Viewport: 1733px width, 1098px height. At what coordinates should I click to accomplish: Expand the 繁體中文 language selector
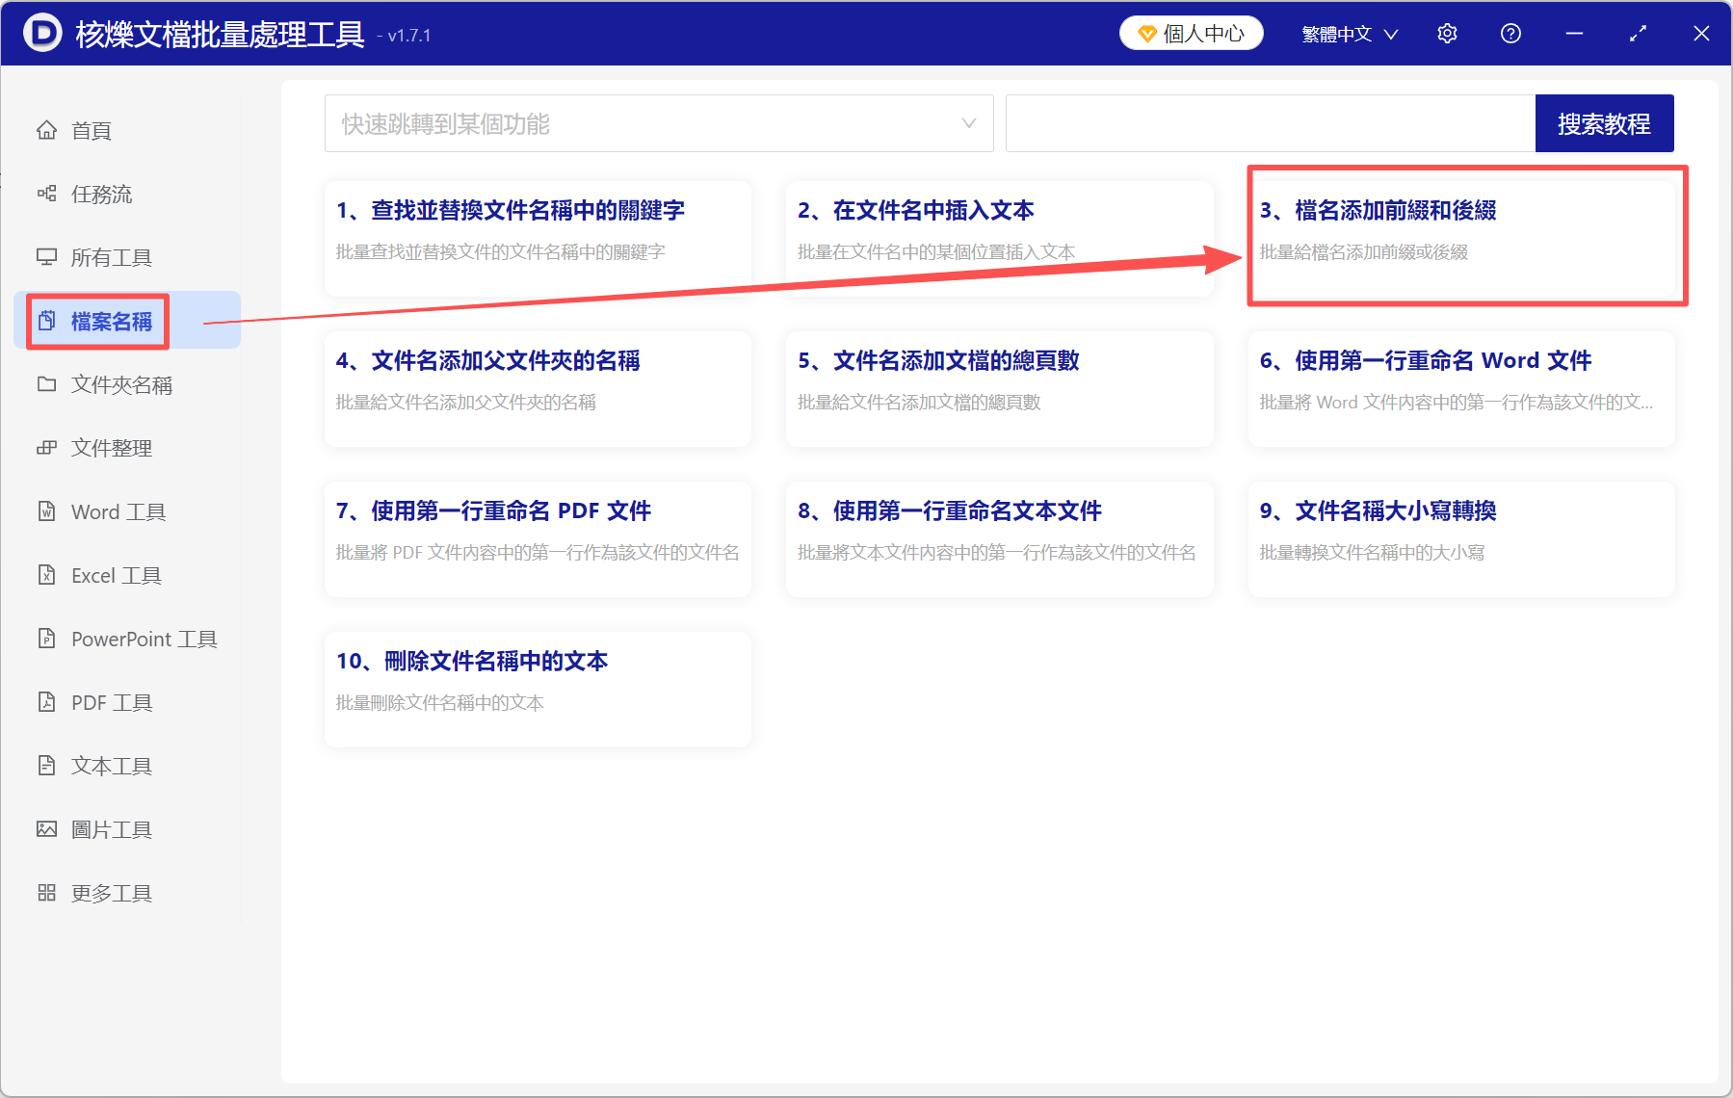coord(1349,32)
